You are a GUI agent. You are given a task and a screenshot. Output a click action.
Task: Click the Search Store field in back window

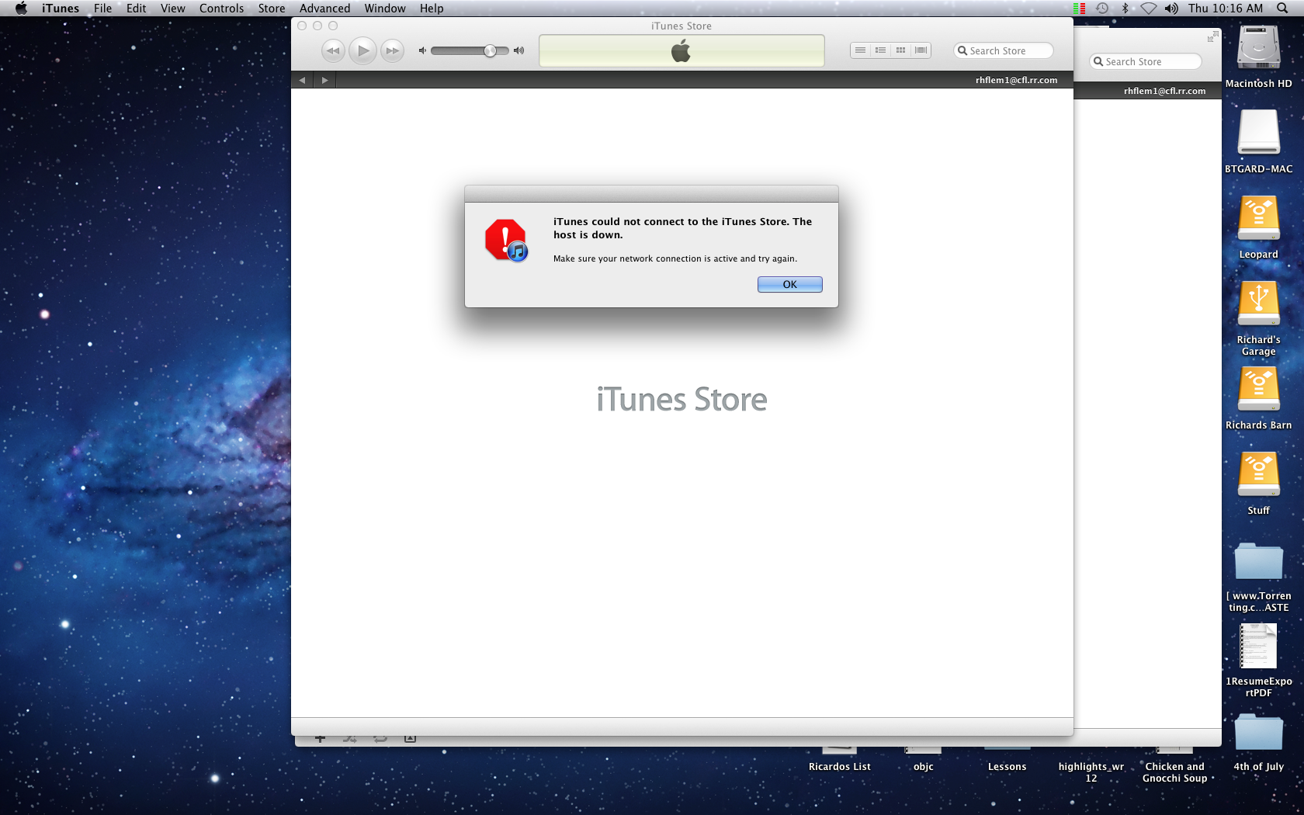[x=1146, y=61]
